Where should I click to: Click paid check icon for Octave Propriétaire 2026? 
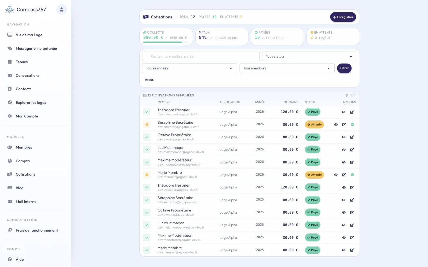[147, 137]
